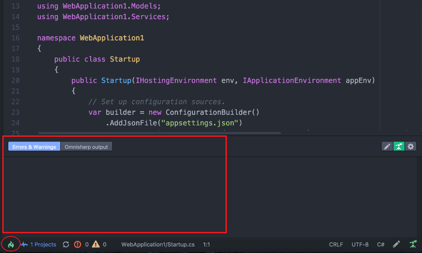Click the namespace WebApplication1 name
Image resolution: width=422 pixels, height=253 pixels.
pos(112,38)
